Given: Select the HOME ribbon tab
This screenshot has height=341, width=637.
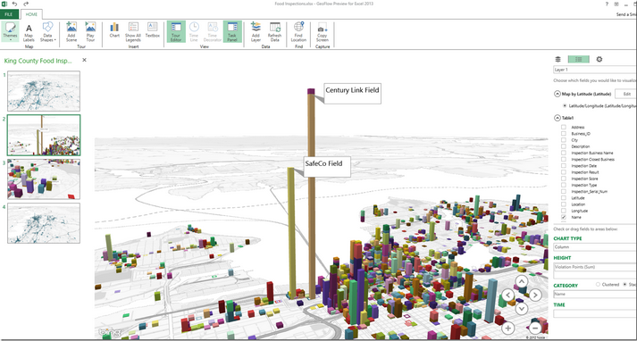Looking at the screenshot, I should coord(31,14).
